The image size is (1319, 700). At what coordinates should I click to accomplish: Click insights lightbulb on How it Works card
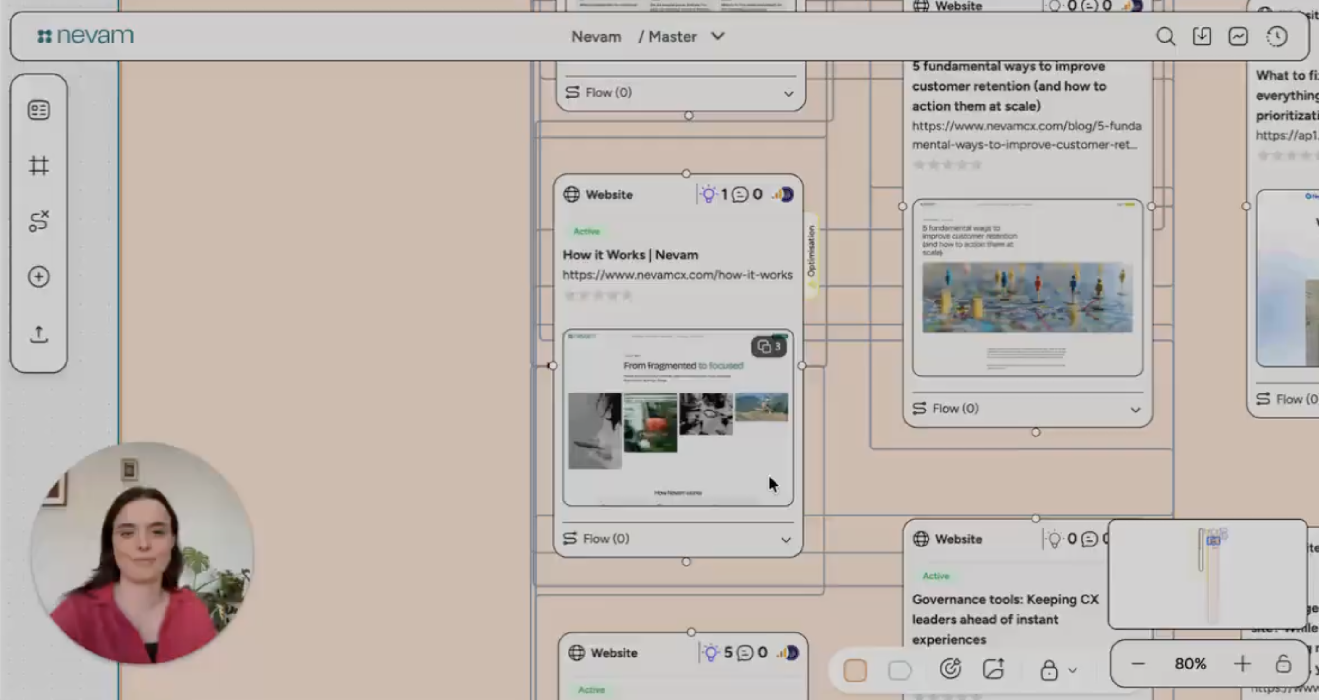(708, 195)
